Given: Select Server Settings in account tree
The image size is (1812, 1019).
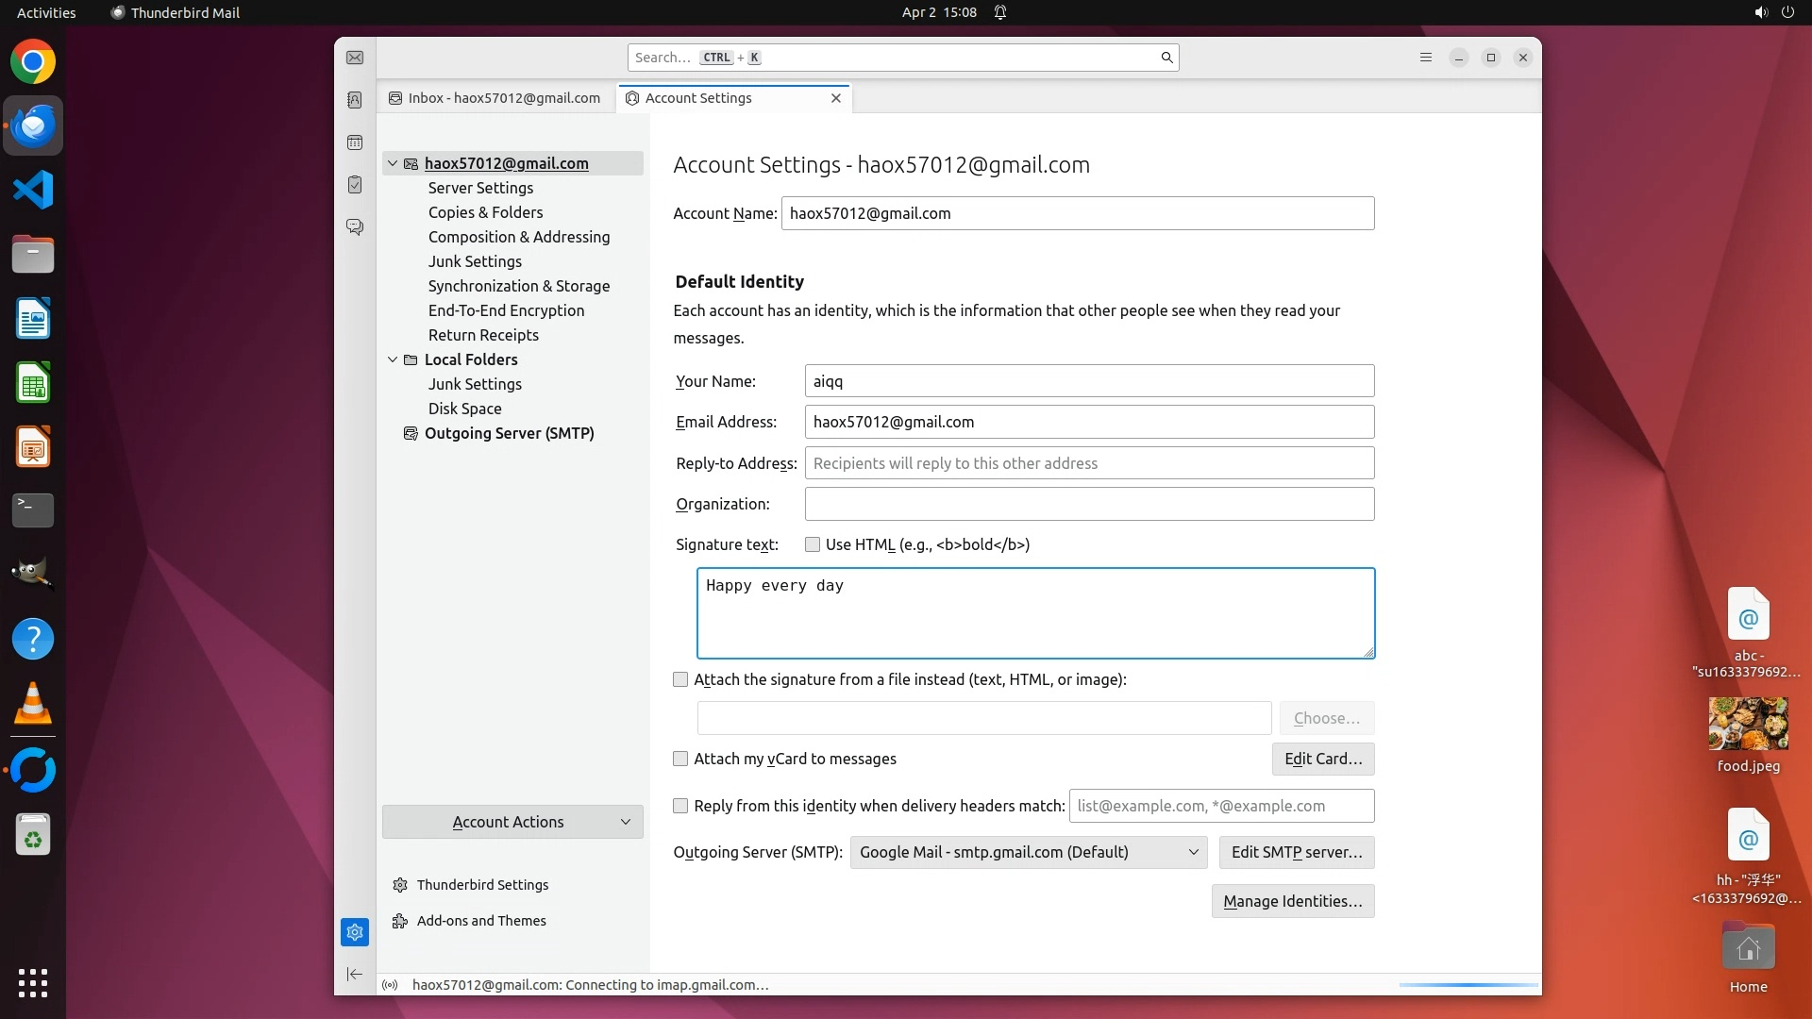Looking at the screenshot, I should [x=480, y=188].
